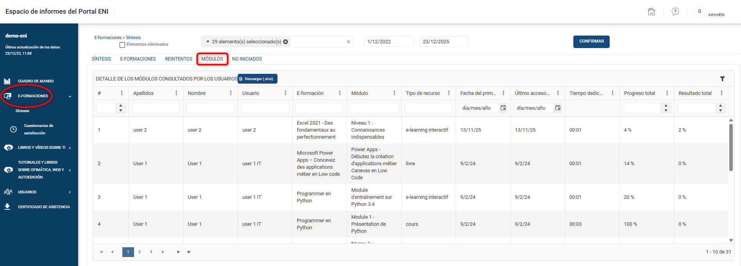The width and height of the screenshot is (741, 266).
Task: Click the Libros y vídeos sobre TI eye icon
Action: [8, 148]
